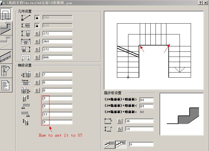Click the upper limit field showing 65
Viewport: 209px width, 151px height.
point(147,106)
